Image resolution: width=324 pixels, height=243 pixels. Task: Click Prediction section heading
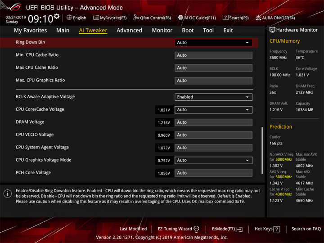(281, 126)
